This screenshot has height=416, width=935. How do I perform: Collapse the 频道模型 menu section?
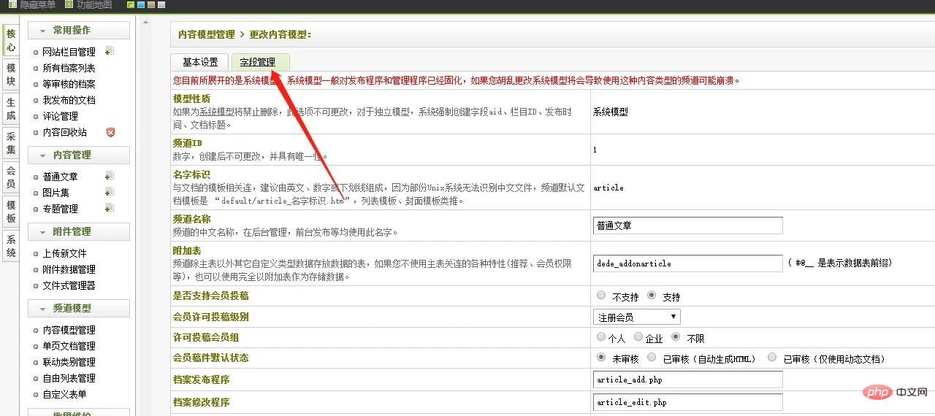coord(79,308)
